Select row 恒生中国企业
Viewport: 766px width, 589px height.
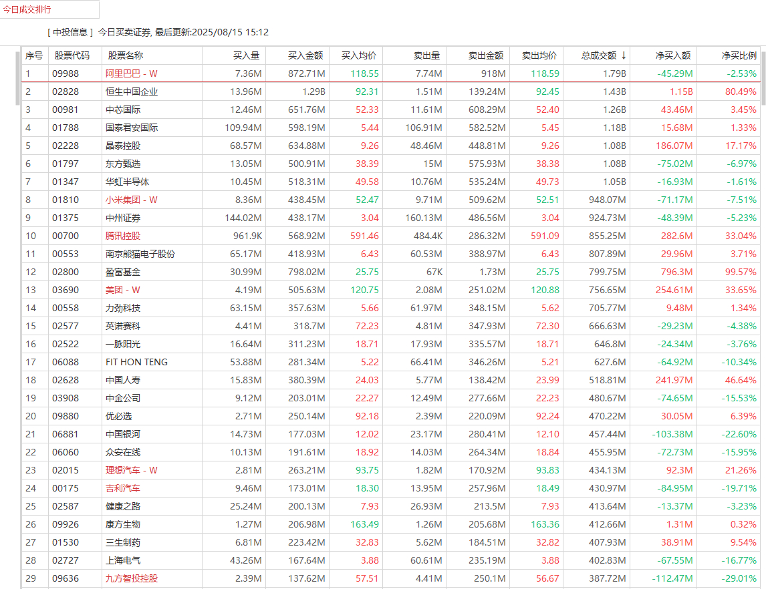coord(391,91)
